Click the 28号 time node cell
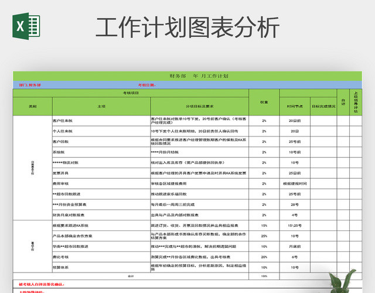This screenshot has height=293, width=375. pyautogui.click(x=295, y=205)
